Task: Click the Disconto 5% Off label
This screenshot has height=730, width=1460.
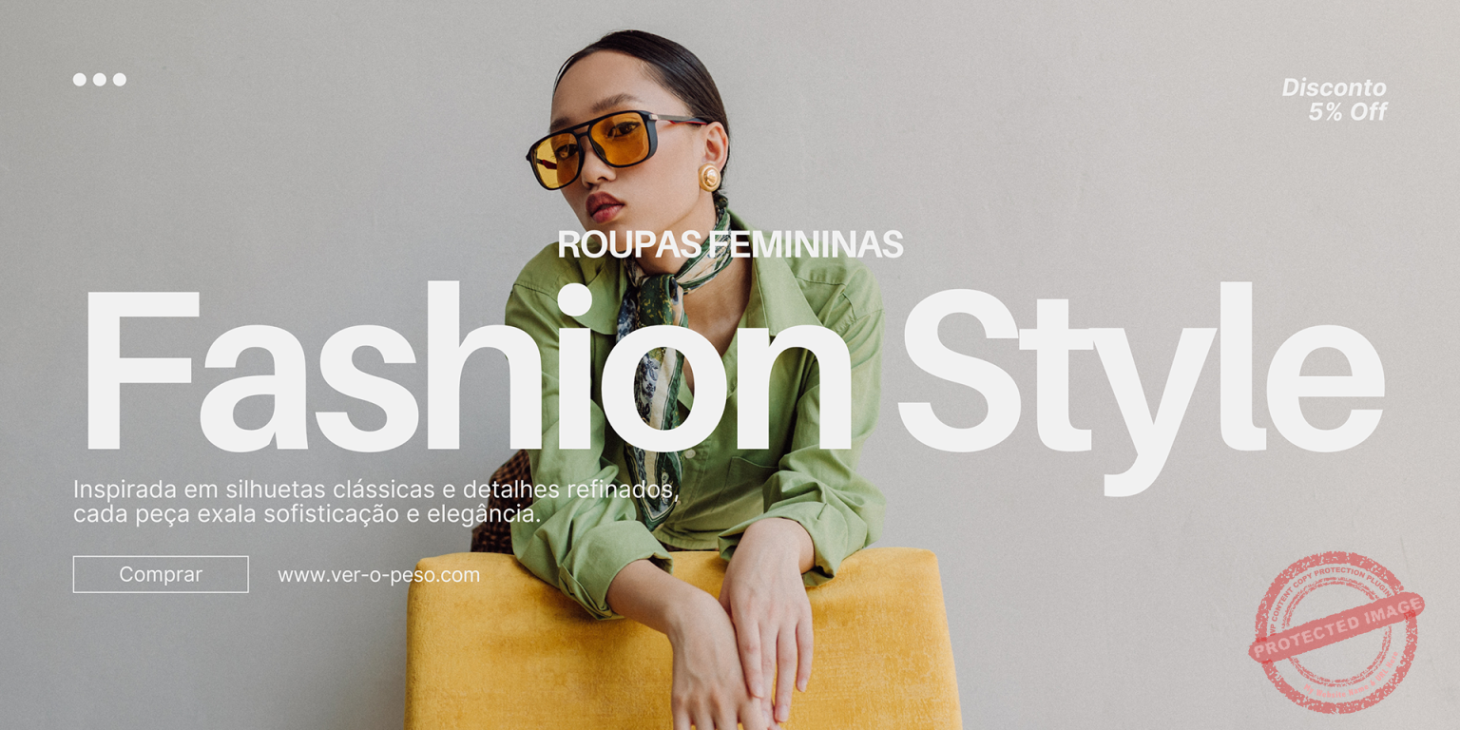Action: (1335, 100)
